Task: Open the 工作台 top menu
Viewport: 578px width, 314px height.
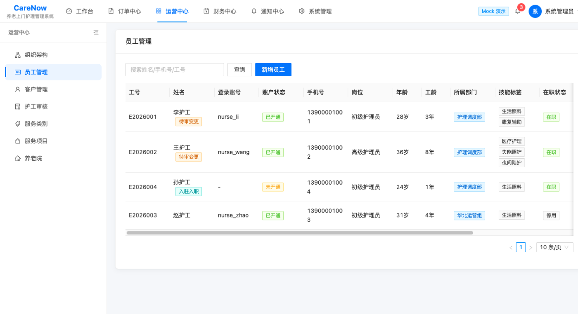Action: (x=80, y=11)
